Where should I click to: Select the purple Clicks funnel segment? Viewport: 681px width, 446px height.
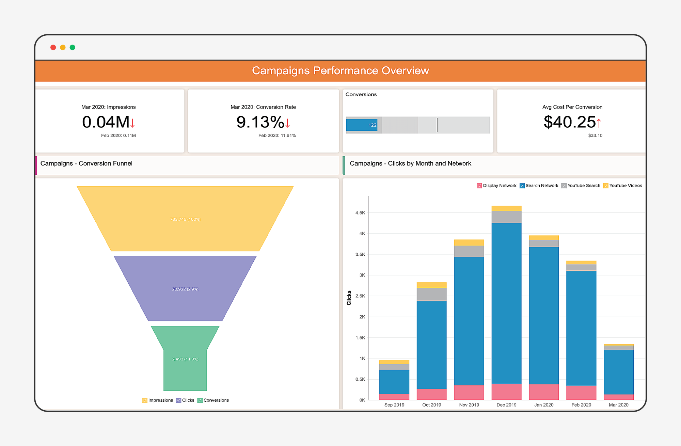(185, 288)
